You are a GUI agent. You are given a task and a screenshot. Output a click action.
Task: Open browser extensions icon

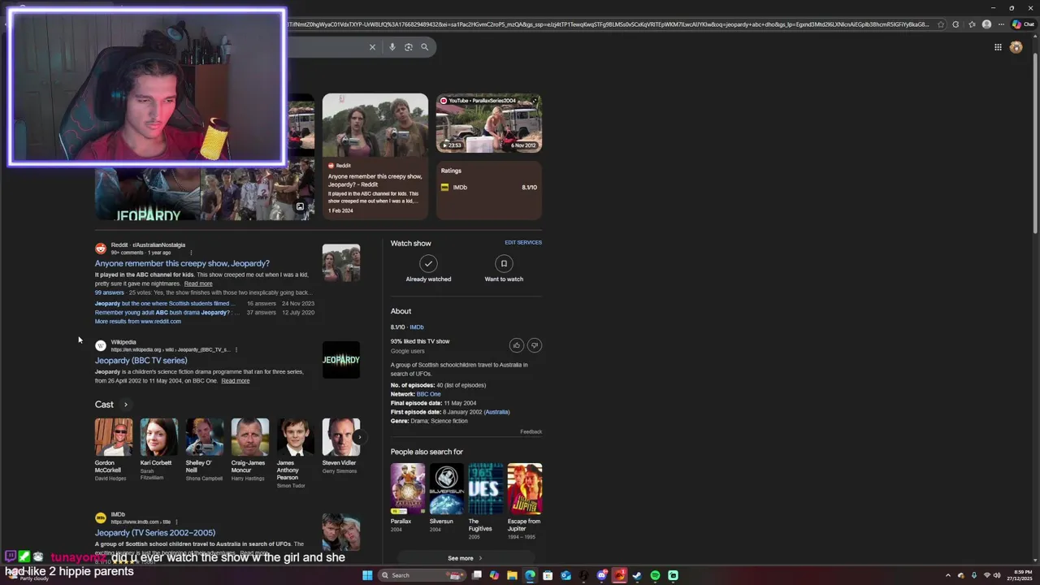pos(955,24)
